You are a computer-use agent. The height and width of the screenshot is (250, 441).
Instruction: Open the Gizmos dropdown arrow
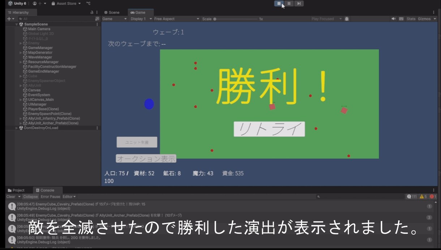coord(435,19)
